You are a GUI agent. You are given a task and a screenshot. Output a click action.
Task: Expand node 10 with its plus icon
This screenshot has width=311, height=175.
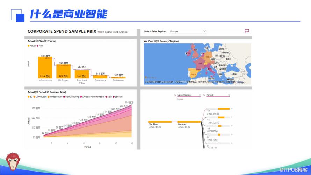click(232, 126)
